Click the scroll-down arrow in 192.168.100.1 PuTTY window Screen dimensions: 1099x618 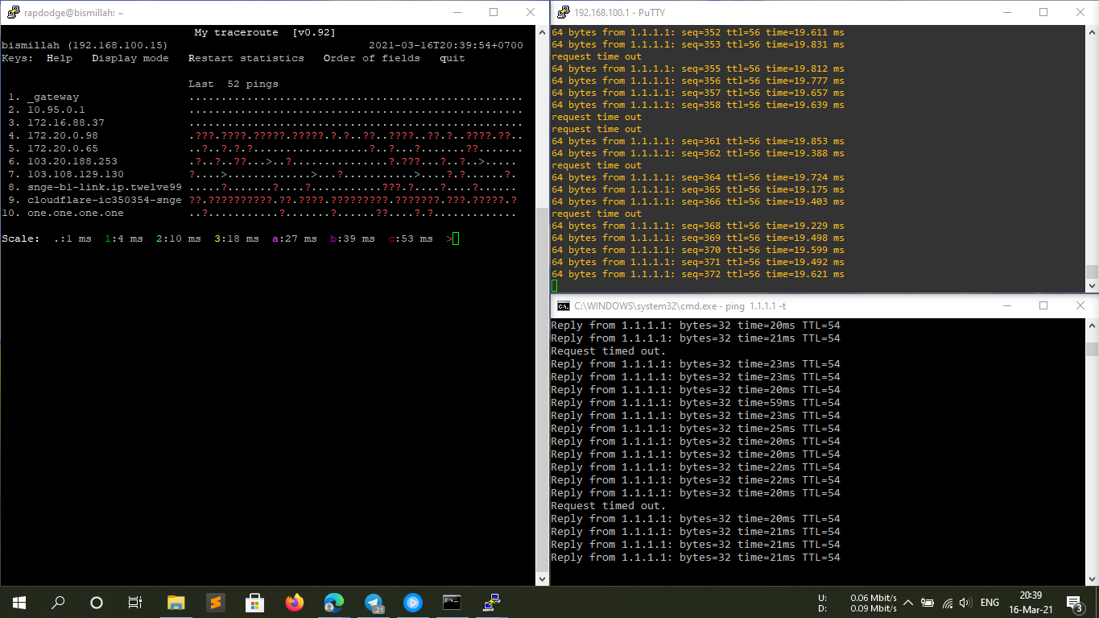1092,285
